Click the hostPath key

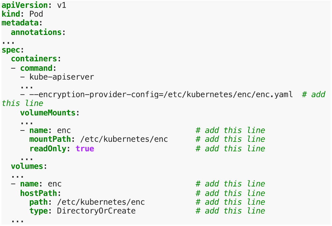click(39, 193)
